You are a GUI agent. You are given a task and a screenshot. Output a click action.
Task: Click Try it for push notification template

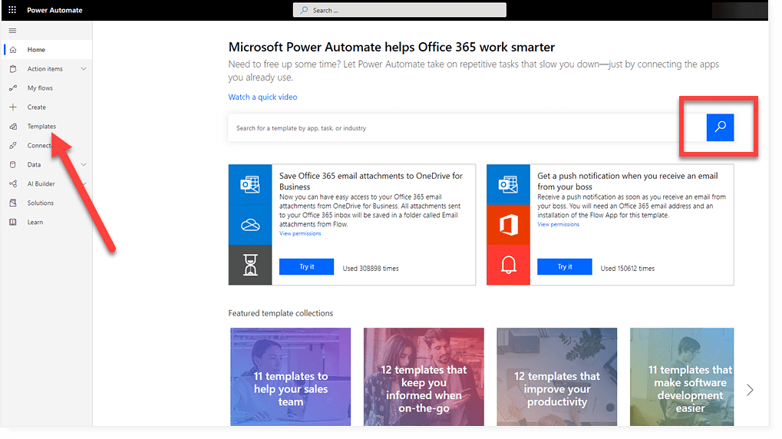(565, 267)
